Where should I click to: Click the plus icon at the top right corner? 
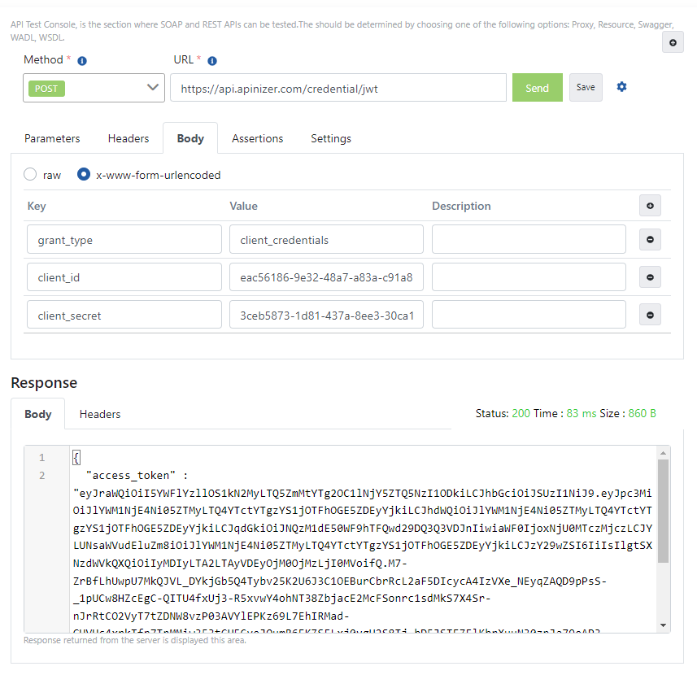point(673,41)
